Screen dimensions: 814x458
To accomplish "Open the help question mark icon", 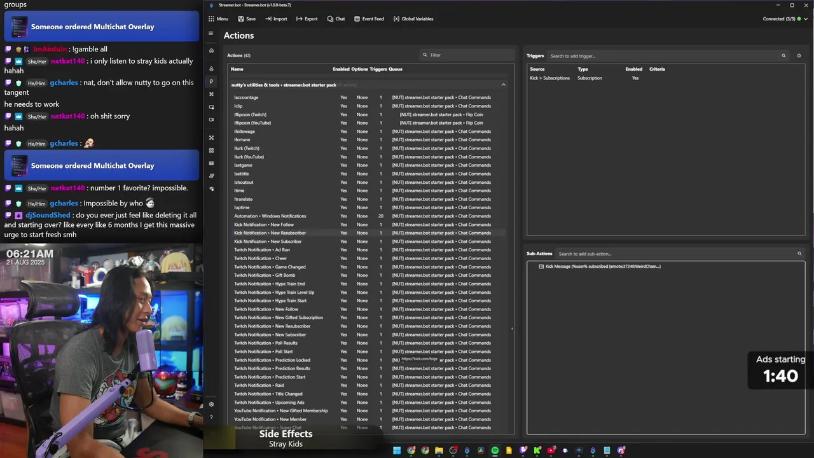I will pos(211,417).
